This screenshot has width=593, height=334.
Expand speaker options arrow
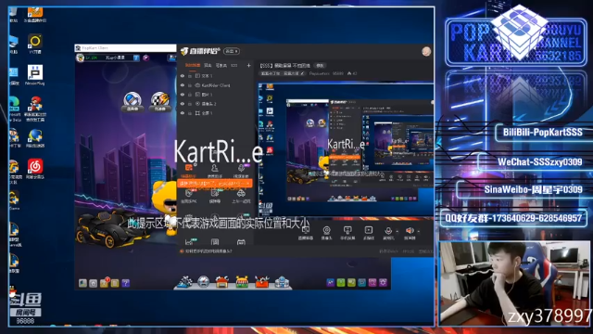[418, 231]
